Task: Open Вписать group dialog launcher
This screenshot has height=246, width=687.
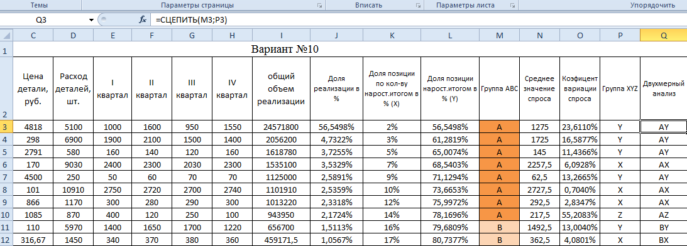Action: coord(418,6)
